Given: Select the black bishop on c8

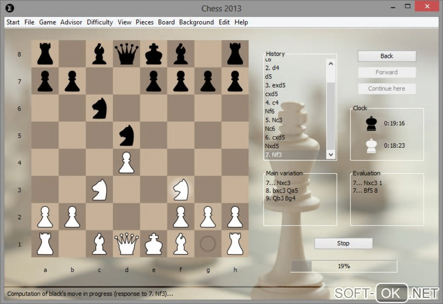Looking at the screenshot, I should tap(99, 54).
